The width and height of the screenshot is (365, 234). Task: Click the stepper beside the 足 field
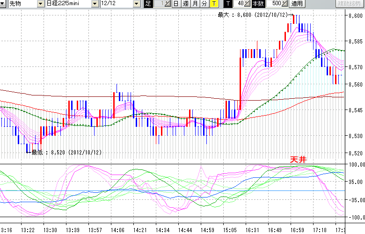pos(168,4)
